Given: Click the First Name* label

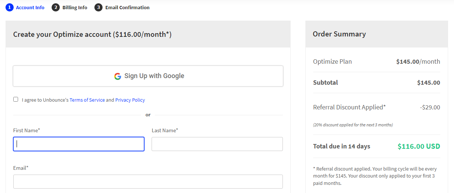Looking at the screenshot, I should click(x=27, y=130).
